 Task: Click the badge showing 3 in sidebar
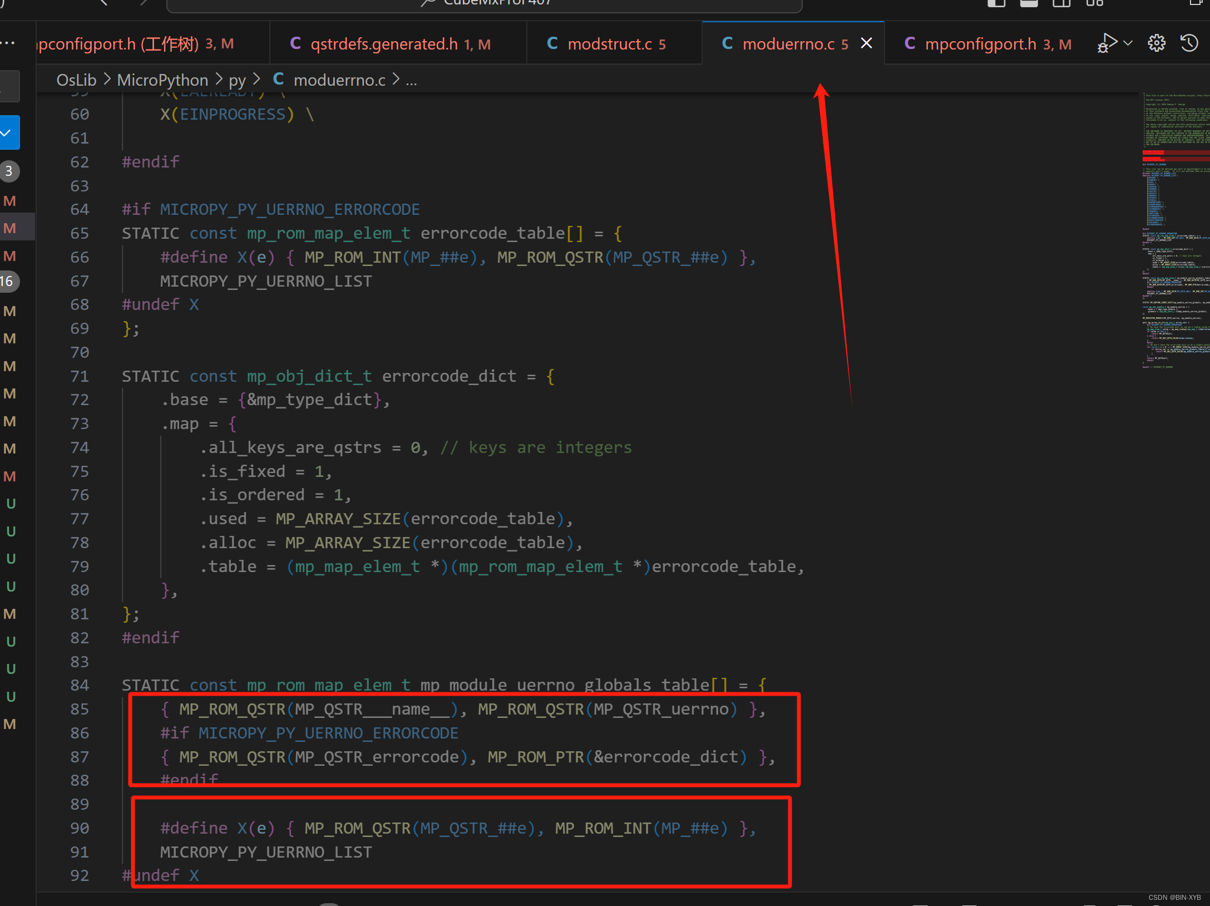(x=9, y=171)
